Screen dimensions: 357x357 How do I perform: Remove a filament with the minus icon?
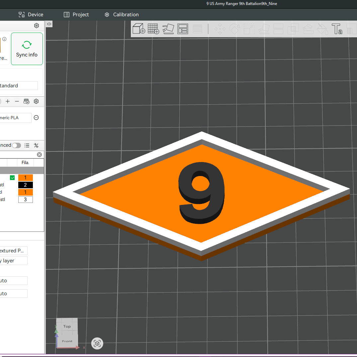(x=17, y=101)
